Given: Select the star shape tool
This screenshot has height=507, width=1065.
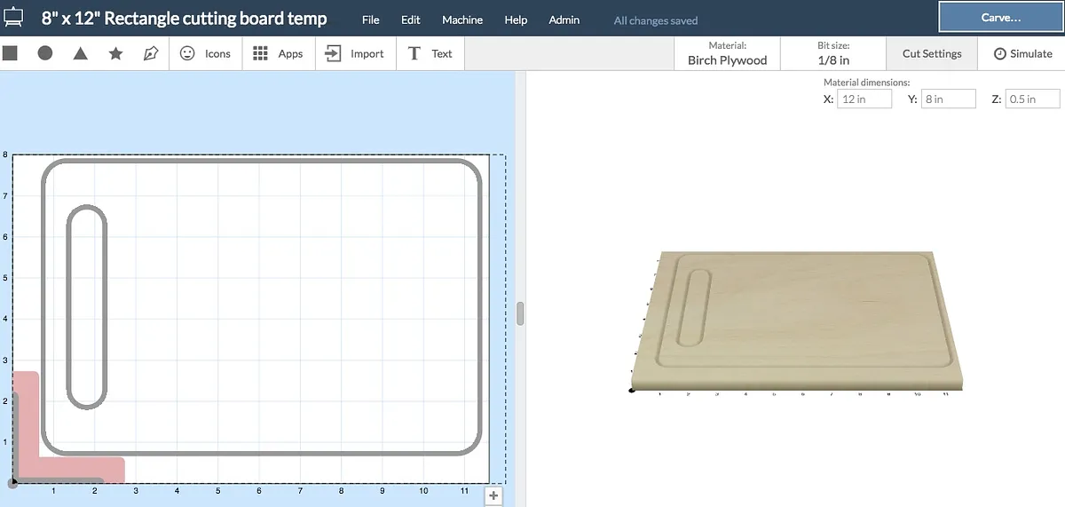Looking at the screenshot, I should point(115,53).
